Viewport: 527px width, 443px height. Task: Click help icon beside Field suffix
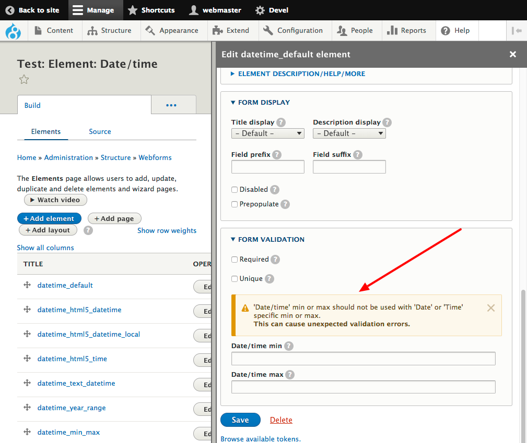pos(357,155)
